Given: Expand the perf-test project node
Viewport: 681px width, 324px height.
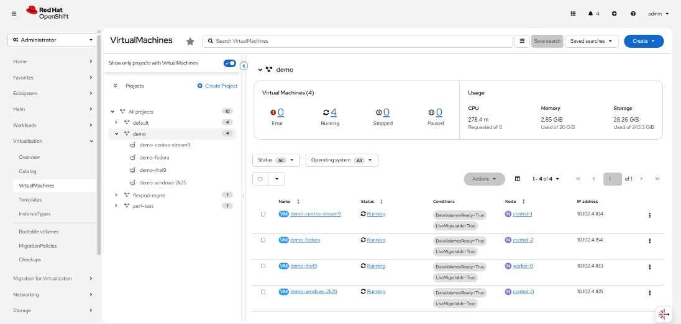Looking at the screenshot, I should pyautogui.click(x=116, y=205).
